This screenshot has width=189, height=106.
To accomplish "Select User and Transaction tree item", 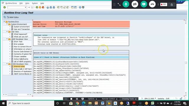I will click(x=22, y=29).
